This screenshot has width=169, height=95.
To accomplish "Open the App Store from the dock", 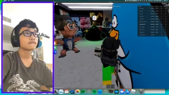I will click(x=128, y=92).
